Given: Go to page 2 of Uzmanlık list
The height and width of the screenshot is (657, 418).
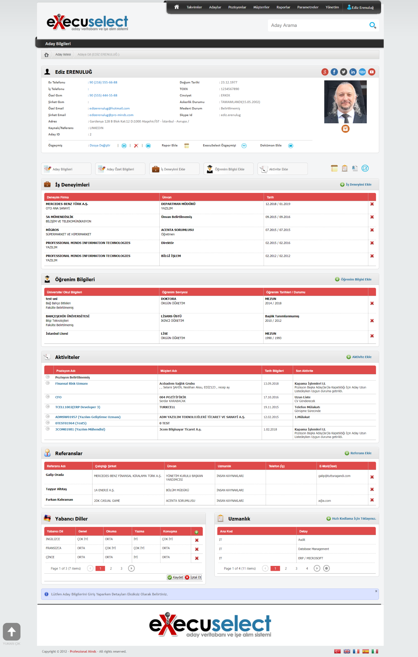Looking at the screenshot, I should (286, 568).
